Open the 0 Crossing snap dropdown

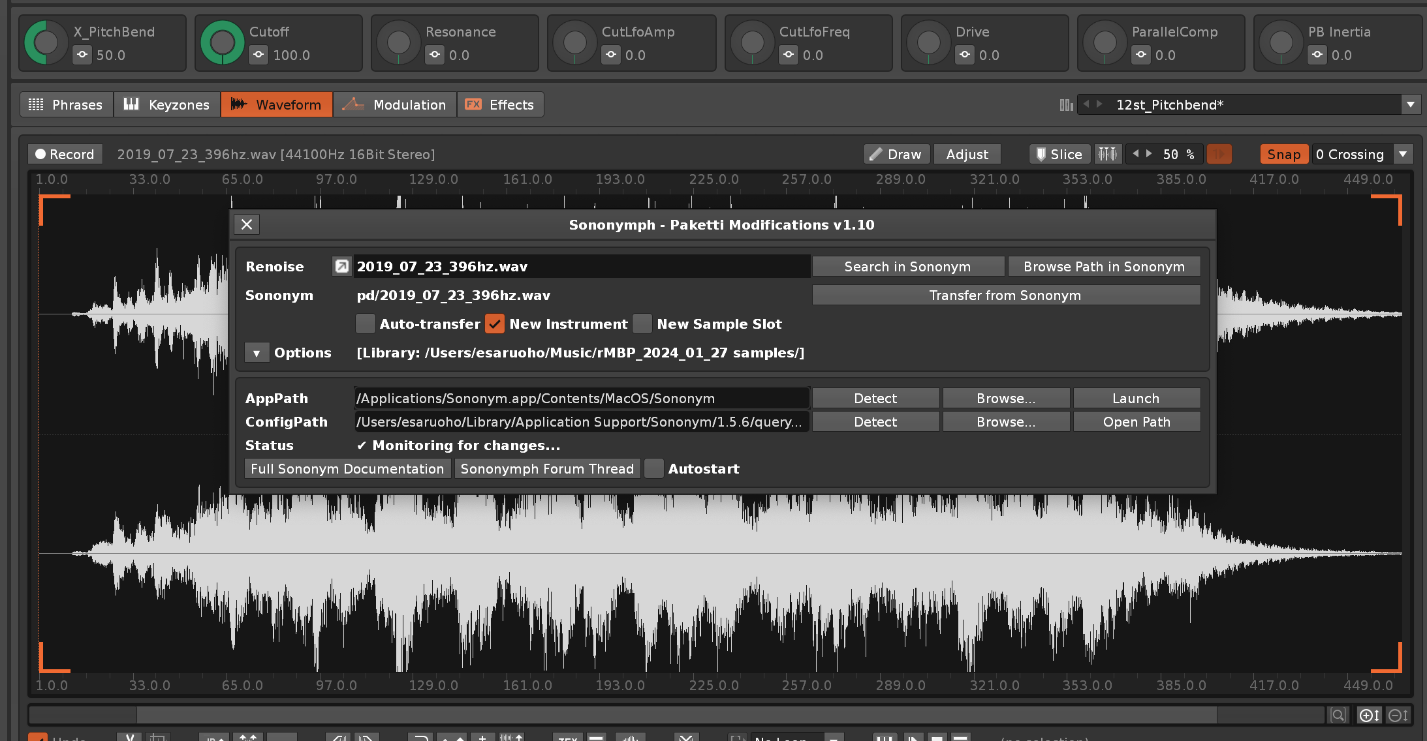pyautogui.click(x=1403, y=154)
